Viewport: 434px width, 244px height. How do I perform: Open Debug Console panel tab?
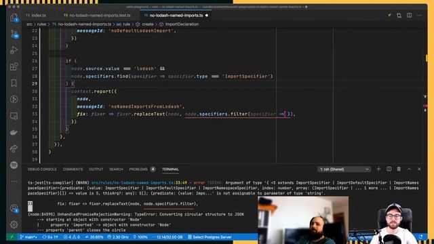tap(42, 169)
